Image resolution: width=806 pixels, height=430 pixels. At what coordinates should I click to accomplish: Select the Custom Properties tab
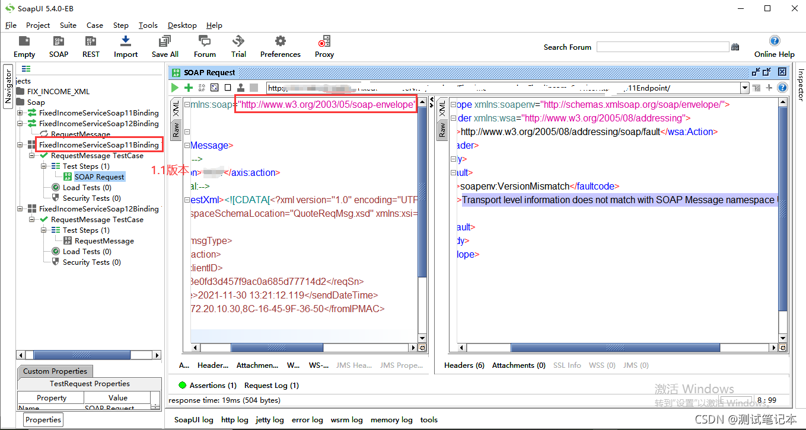pos(55,371)
